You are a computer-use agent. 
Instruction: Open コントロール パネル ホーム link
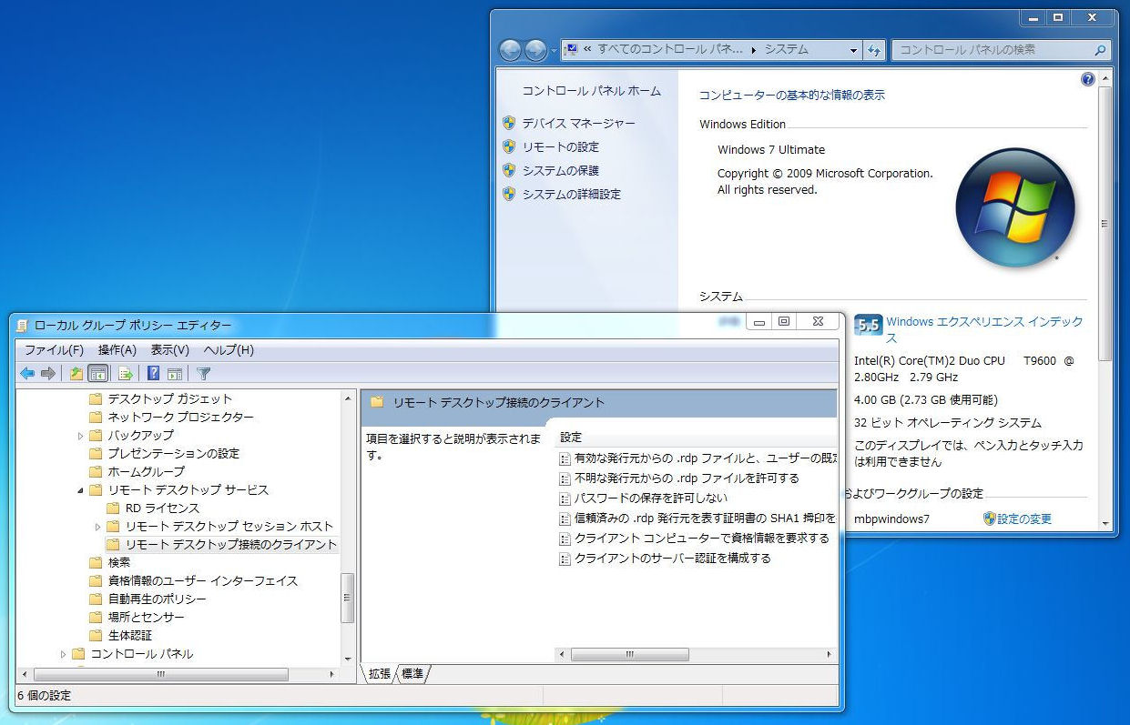click(591, 91)
